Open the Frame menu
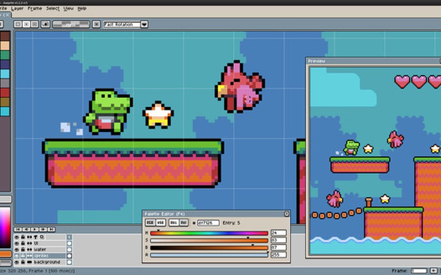441x275 pixels. (x=35, y=9)
